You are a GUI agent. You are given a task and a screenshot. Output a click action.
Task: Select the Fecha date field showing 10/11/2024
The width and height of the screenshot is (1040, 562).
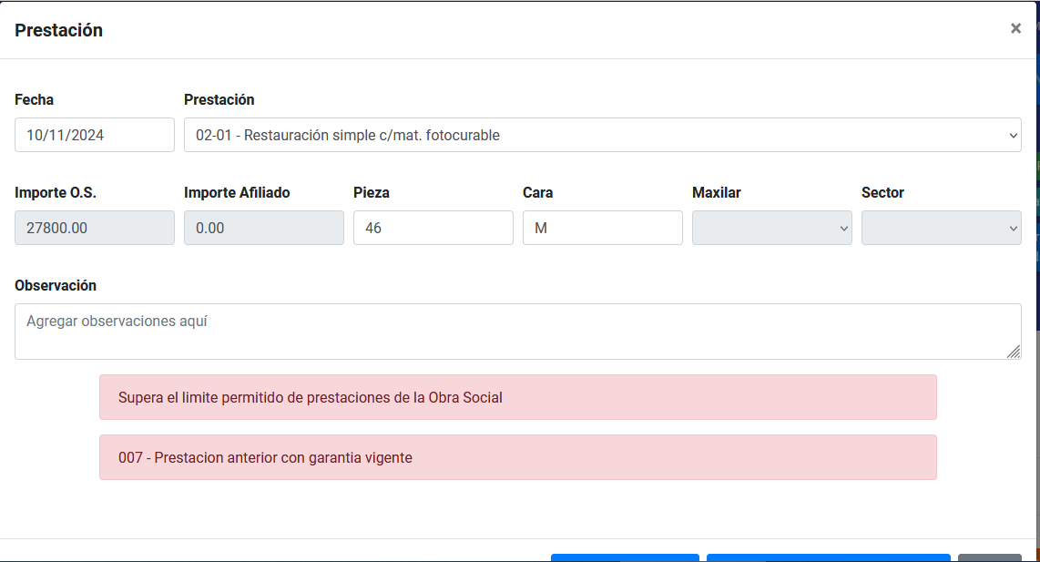94,135
